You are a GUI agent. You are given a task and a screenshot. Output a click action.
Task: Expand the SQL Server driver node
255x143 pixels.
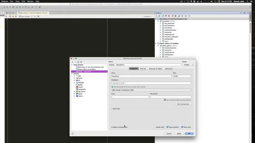(75, 92)
